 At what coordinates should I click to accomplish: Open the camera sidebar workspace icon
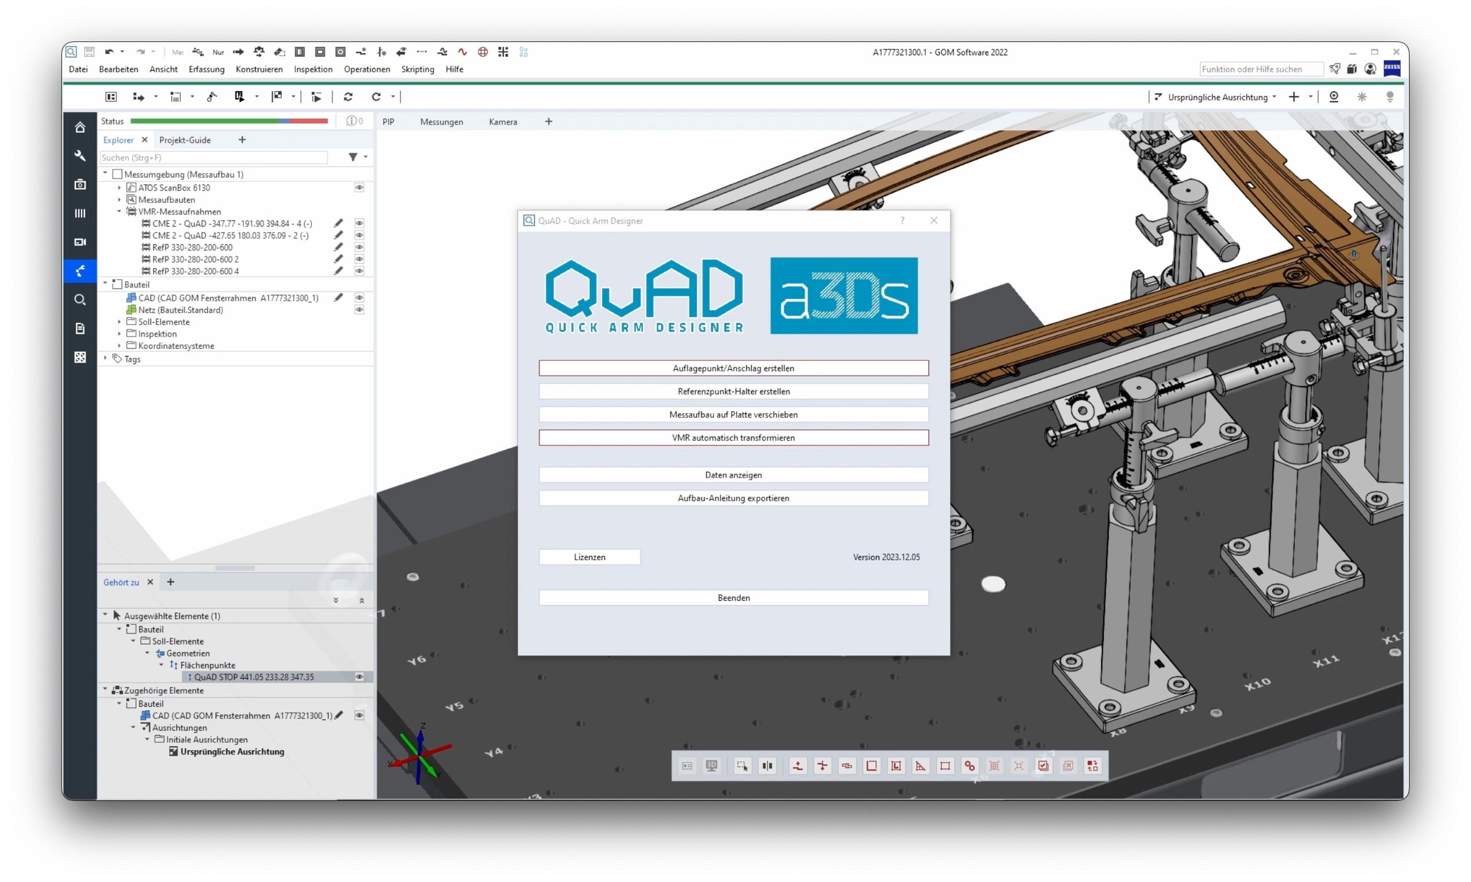[80, 185]
